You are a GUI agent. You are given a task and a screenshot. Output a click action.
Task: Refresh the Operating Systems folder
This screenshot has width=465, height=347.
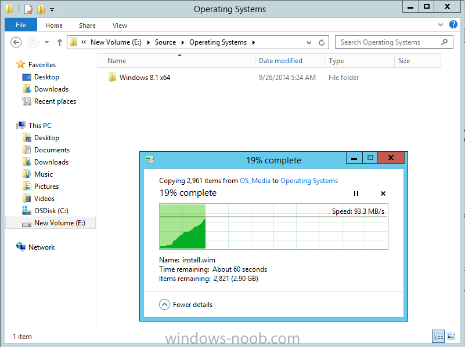pyautogui.click(x=322, y=43)
